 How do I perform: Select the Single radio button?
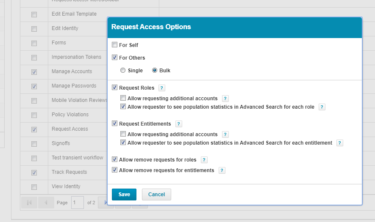click(x=123, y=71)
